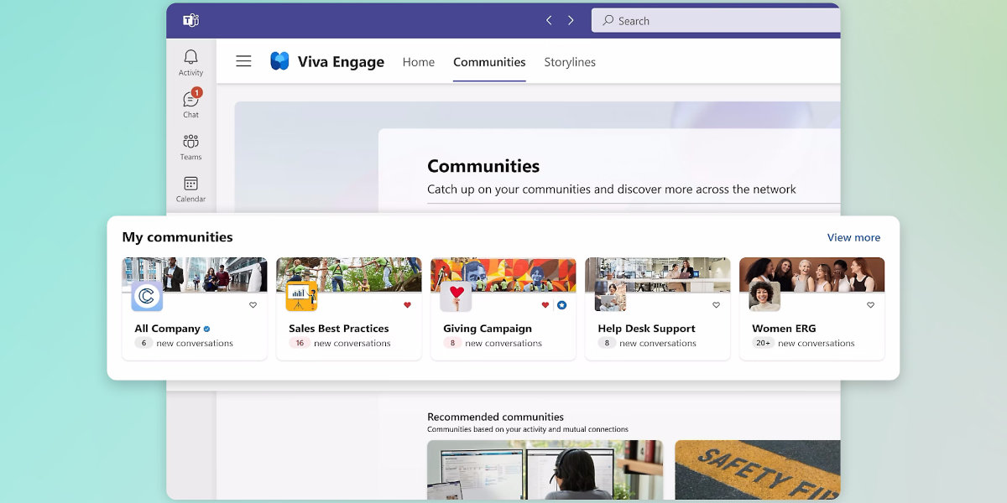Click the My communities heading
1007x503 pixels.
tap(177, 237)
